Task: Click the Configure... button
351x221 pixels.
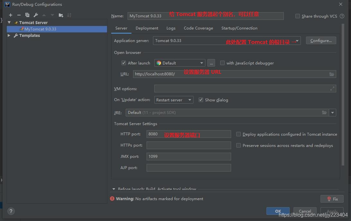Action: coord(321,41)
